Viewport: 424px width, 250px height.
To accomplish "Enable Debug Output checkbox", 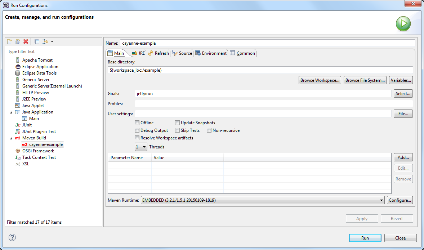I will [x=137, y=130].
